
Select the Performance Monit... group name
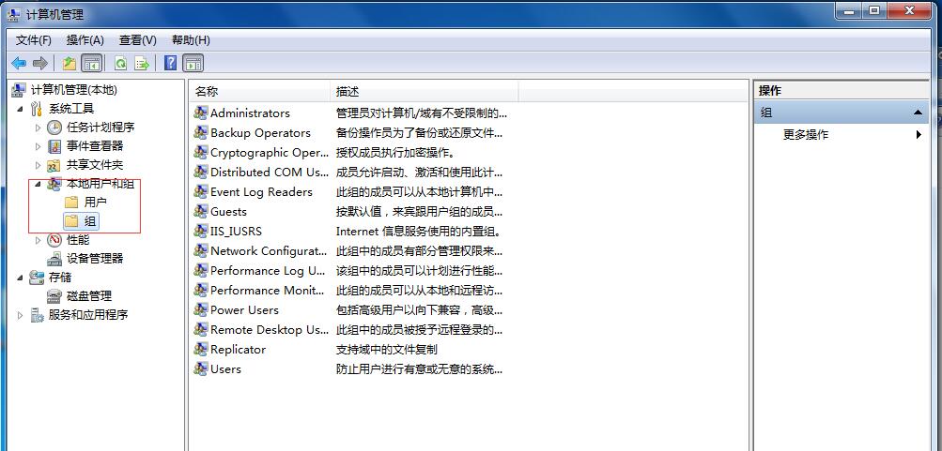pyautogui.click(x=268, y=291)
